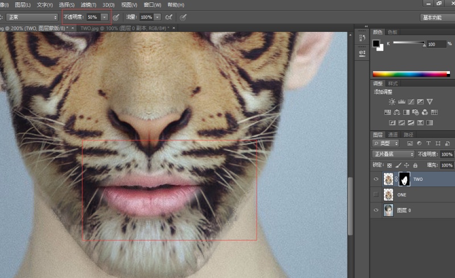The height and width of the screenshot is (278, 455).
Task: Open the 窗口(W) menu
Action: coord(152,5)
